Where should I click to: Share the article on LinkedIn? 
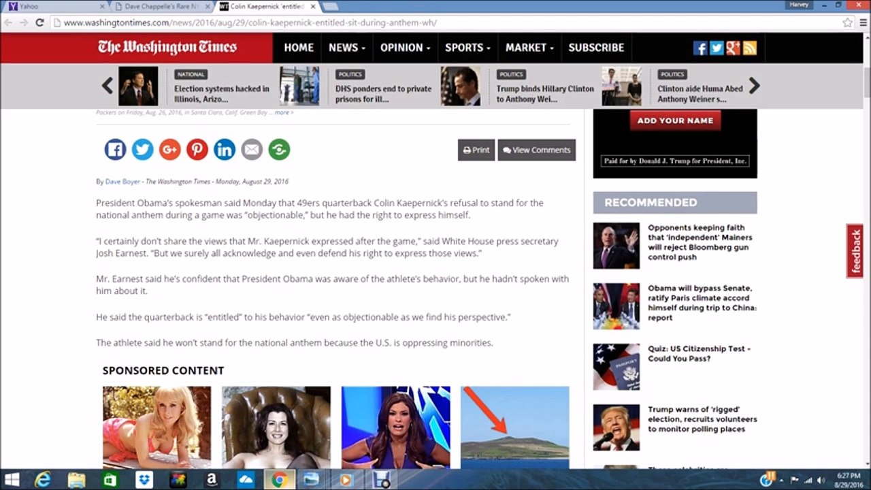click(225, 150)
